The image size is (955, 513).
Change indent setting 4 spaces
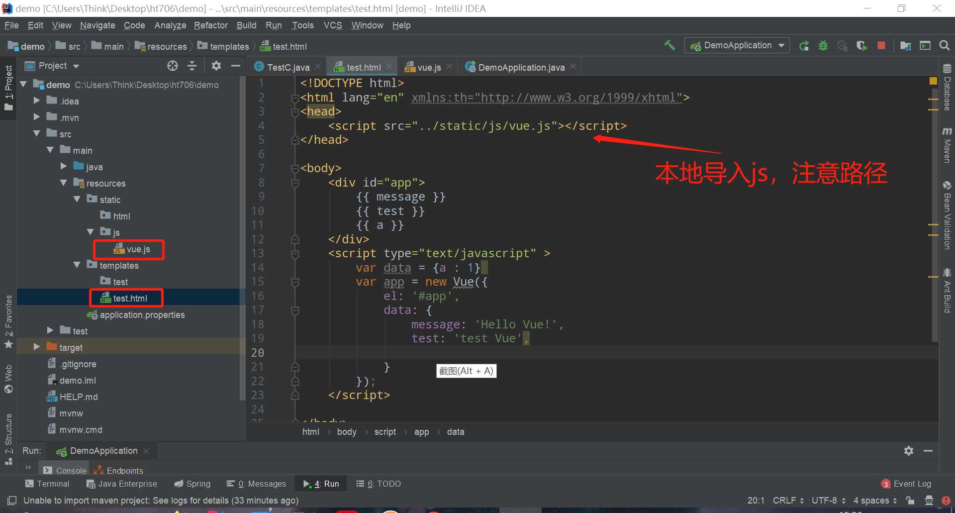tap(875, 501)
